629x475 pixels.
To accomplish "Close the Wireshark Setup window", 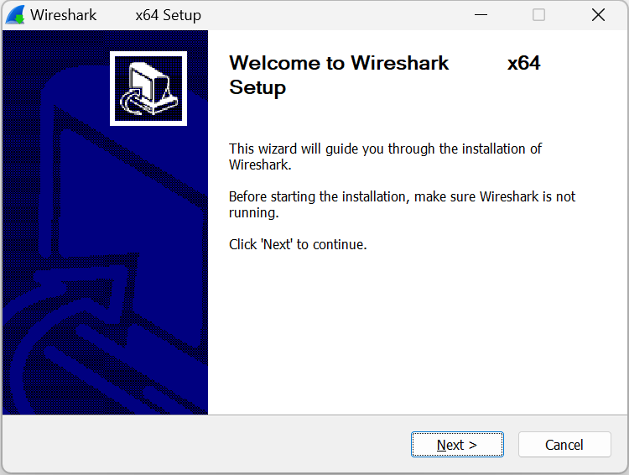I will [598, 15].
